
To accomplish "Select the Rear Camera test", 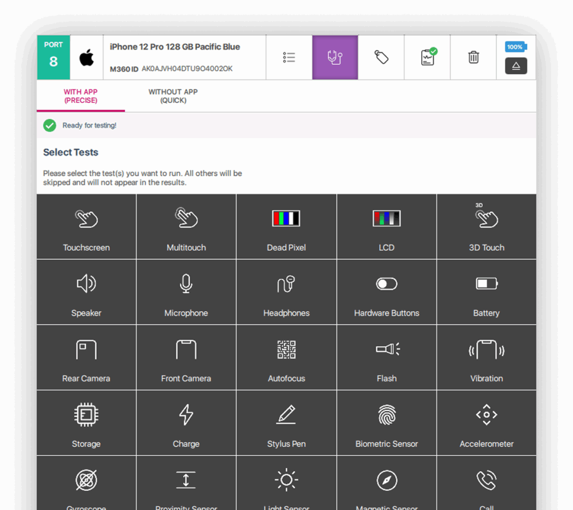I will (86, 357).
